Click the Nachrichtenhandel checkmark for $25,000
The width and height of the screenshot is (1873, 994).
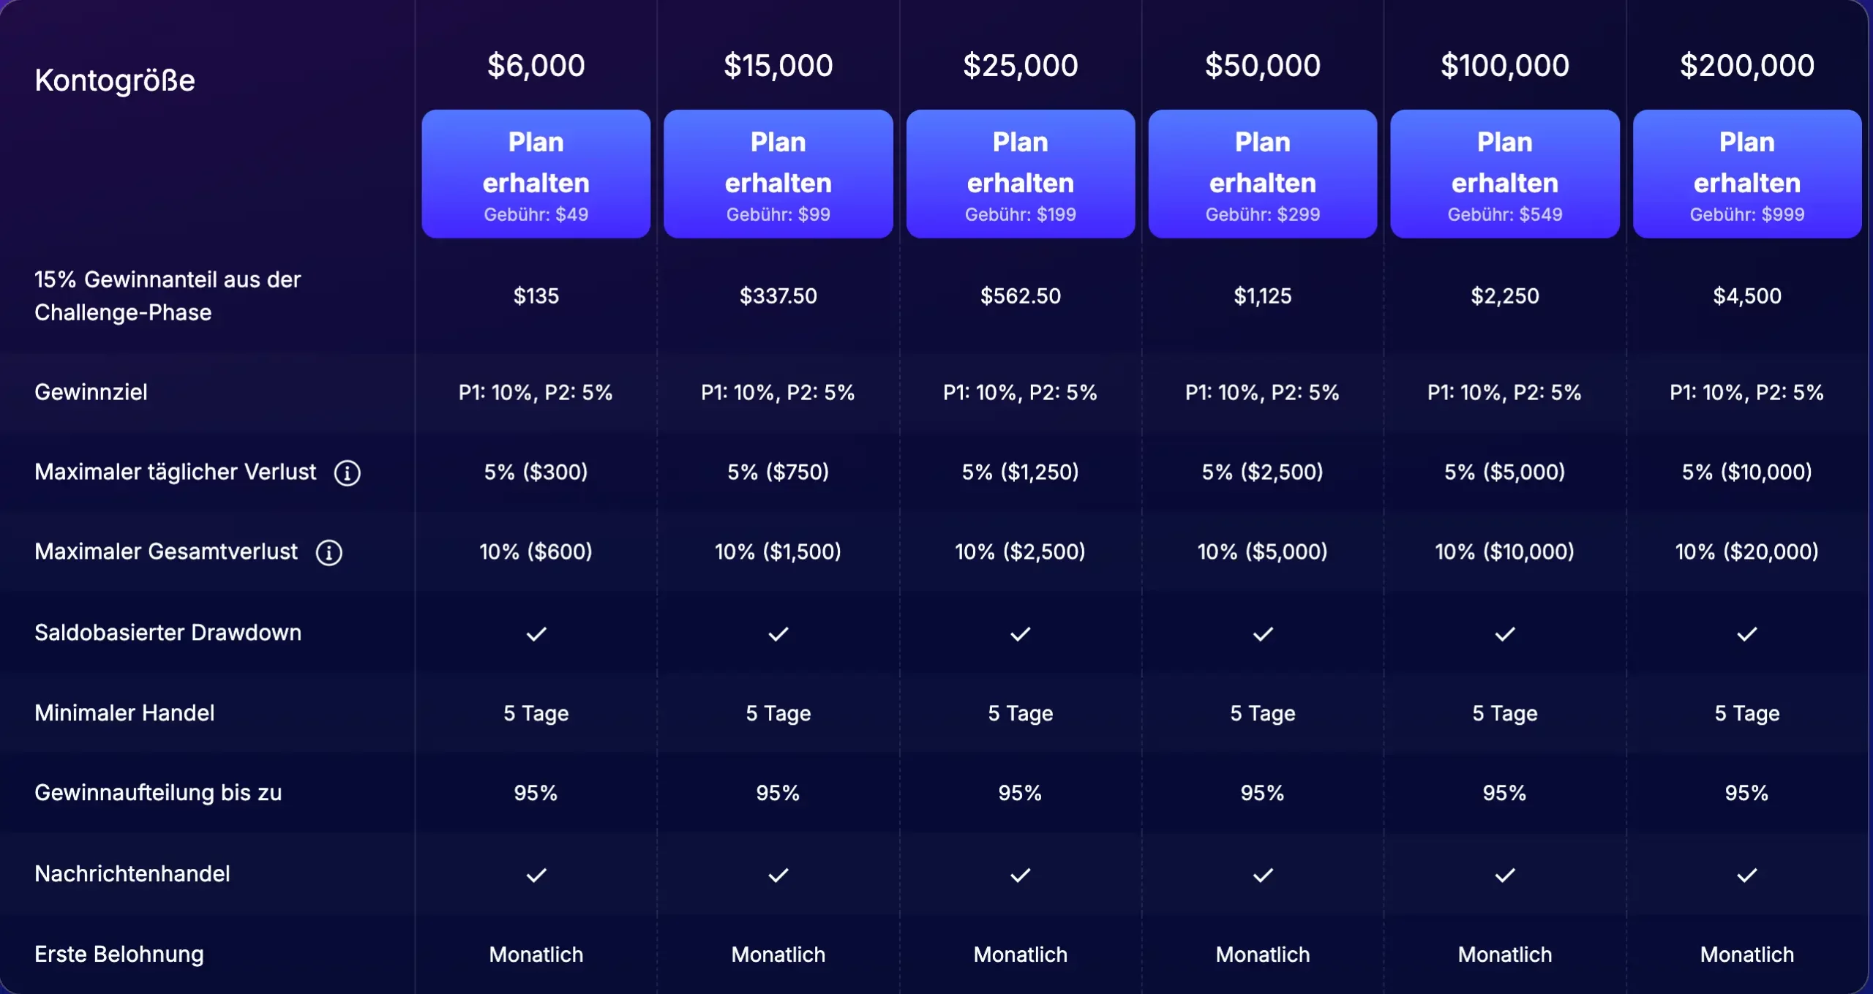(x=1021, y=875)
